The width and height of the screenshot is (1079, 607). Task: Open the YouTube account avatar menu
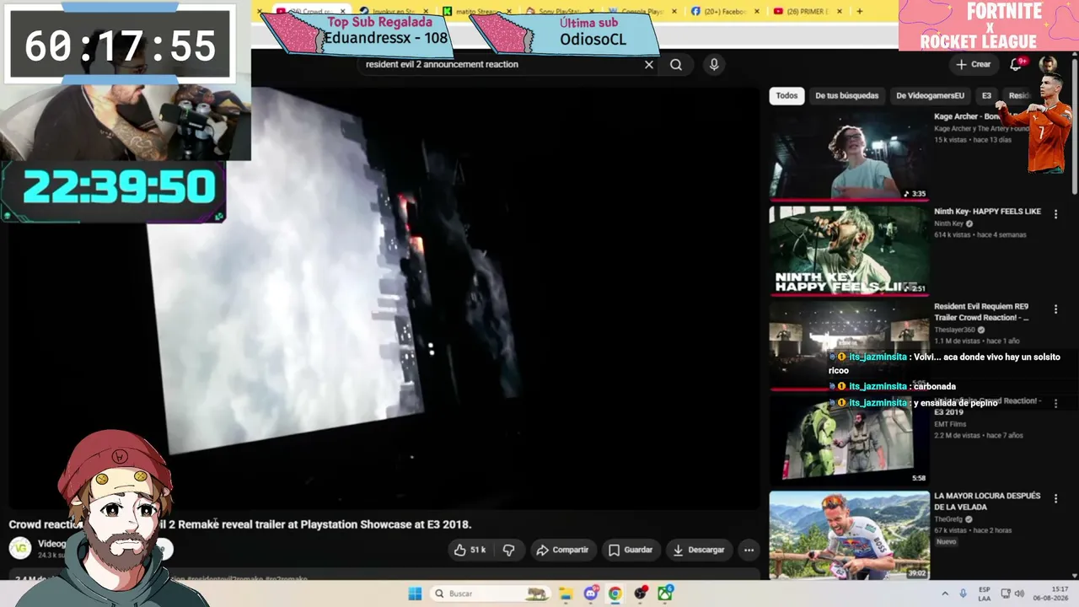[x=1048, y=64]
